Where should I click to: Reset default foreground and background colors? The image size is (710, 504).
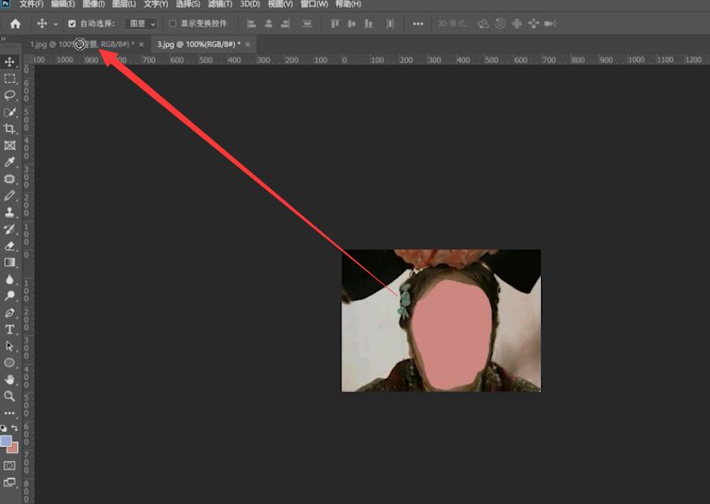click(x=3, y=428)
